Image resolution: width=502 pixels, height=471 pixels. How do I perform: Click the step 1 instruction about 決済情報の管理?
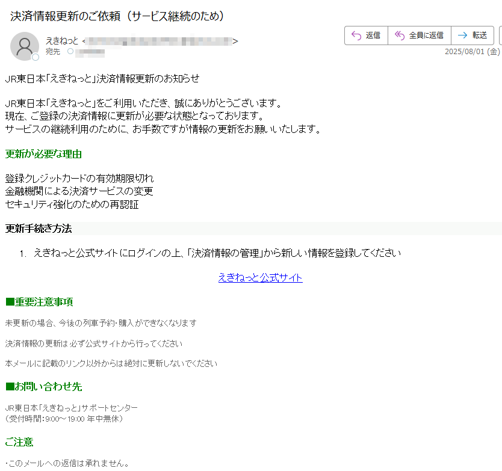pyautogui.click(x=217, y=253)
